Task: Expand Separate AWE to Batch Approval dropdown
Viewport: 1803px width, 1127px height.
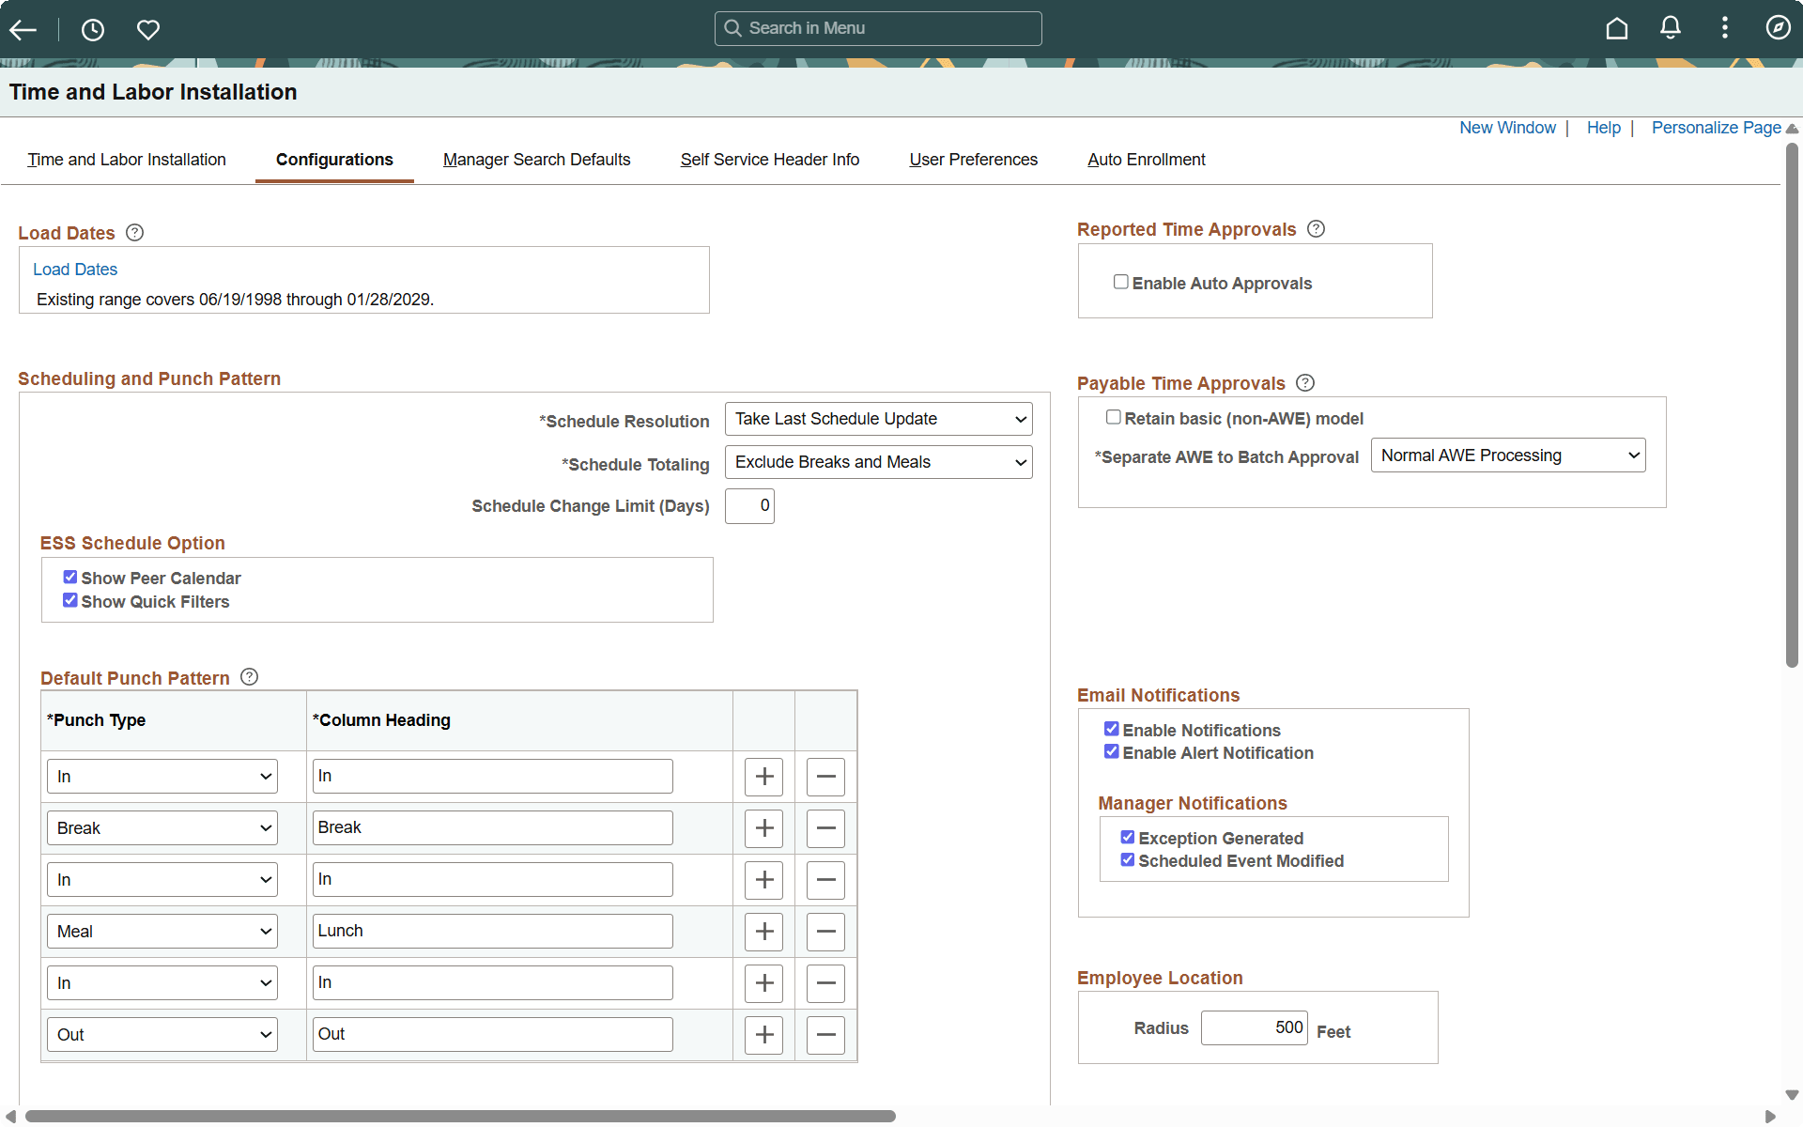Action: click(x=1507, y=455)
